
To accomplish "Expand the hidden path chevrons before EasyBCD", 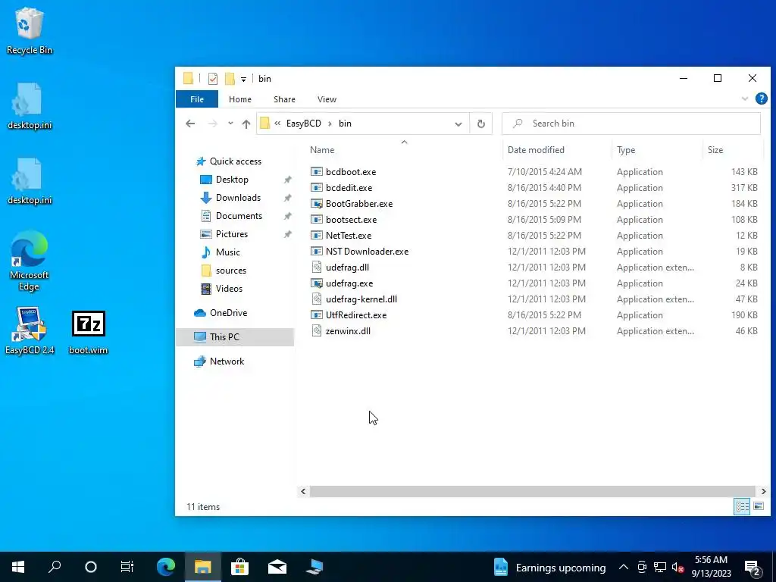I will click(277, 124).
